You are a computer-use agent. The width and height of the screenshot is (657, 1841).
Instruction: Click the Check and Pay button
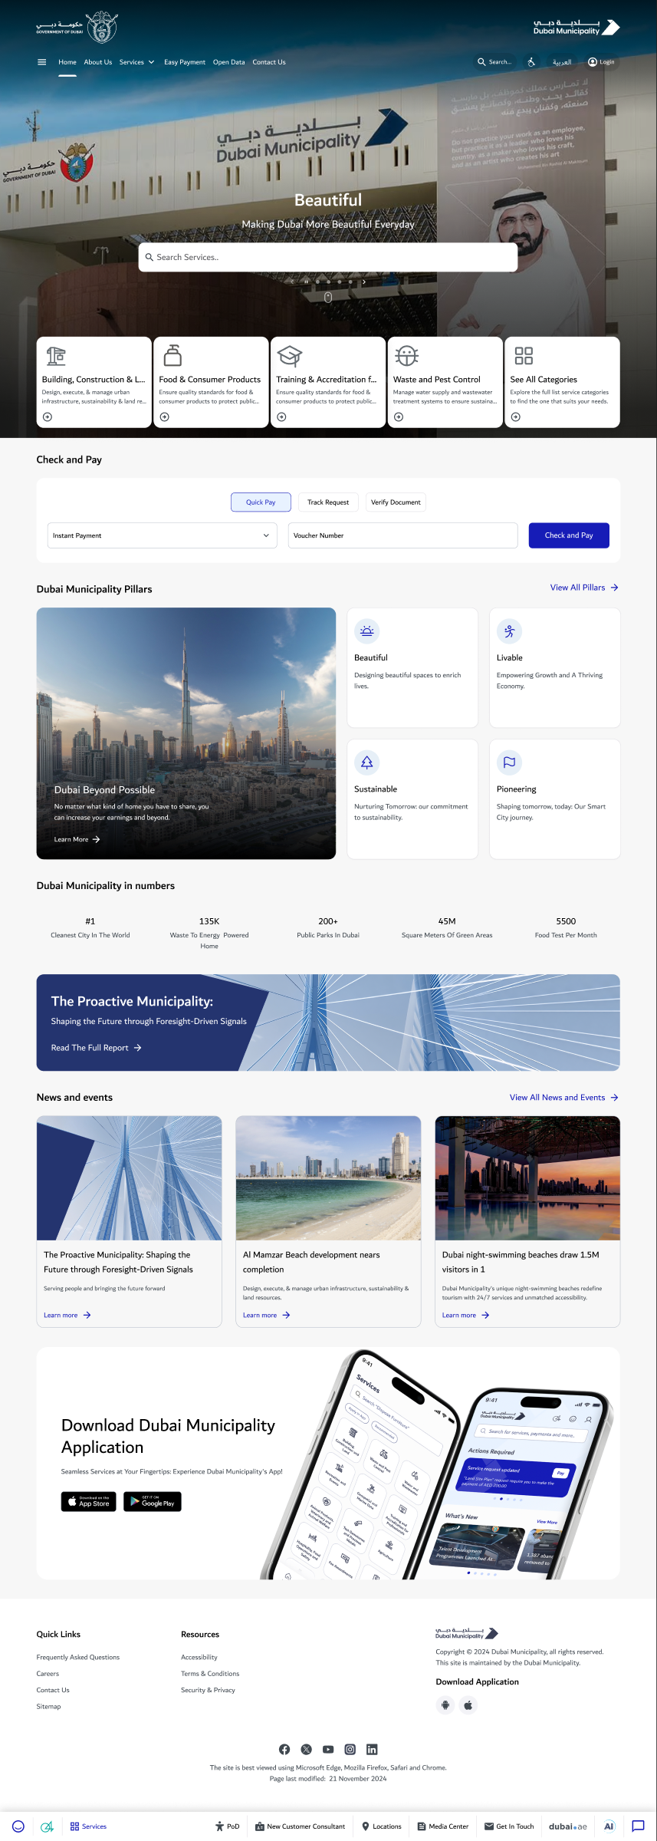tap(569, 535)
